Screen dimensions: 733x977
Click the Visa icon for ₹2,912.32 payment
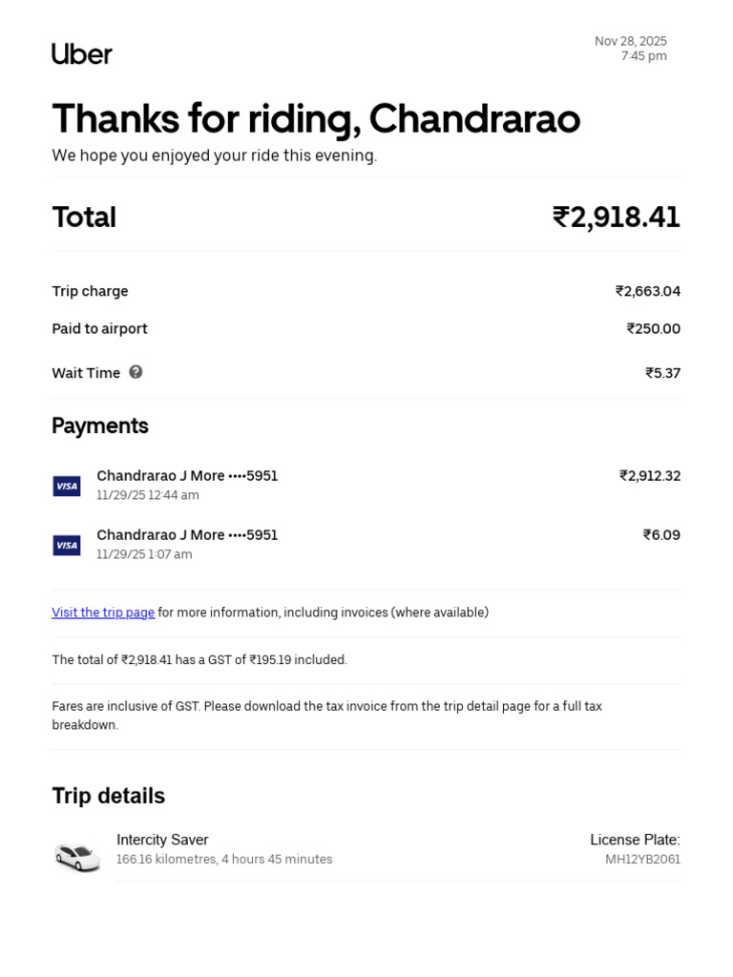click(x=67, y=486)
